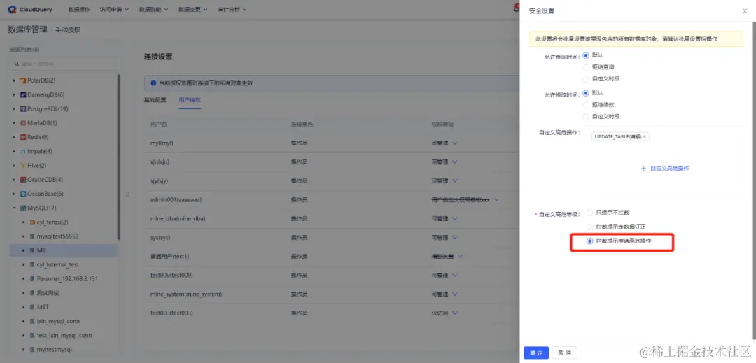Select mine_dba(mine_dba) user row
The width and height of the screenshot is (756, 363).
pos(332,219)
